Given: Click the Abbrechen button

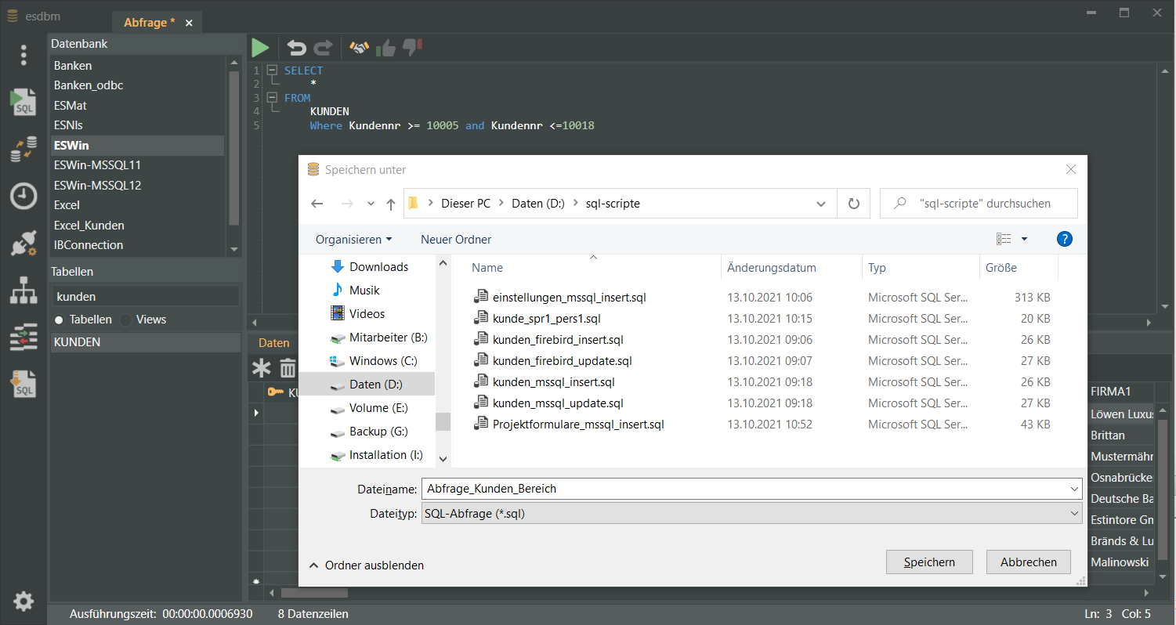Looking at the screenshot, I should [1029, 562].
